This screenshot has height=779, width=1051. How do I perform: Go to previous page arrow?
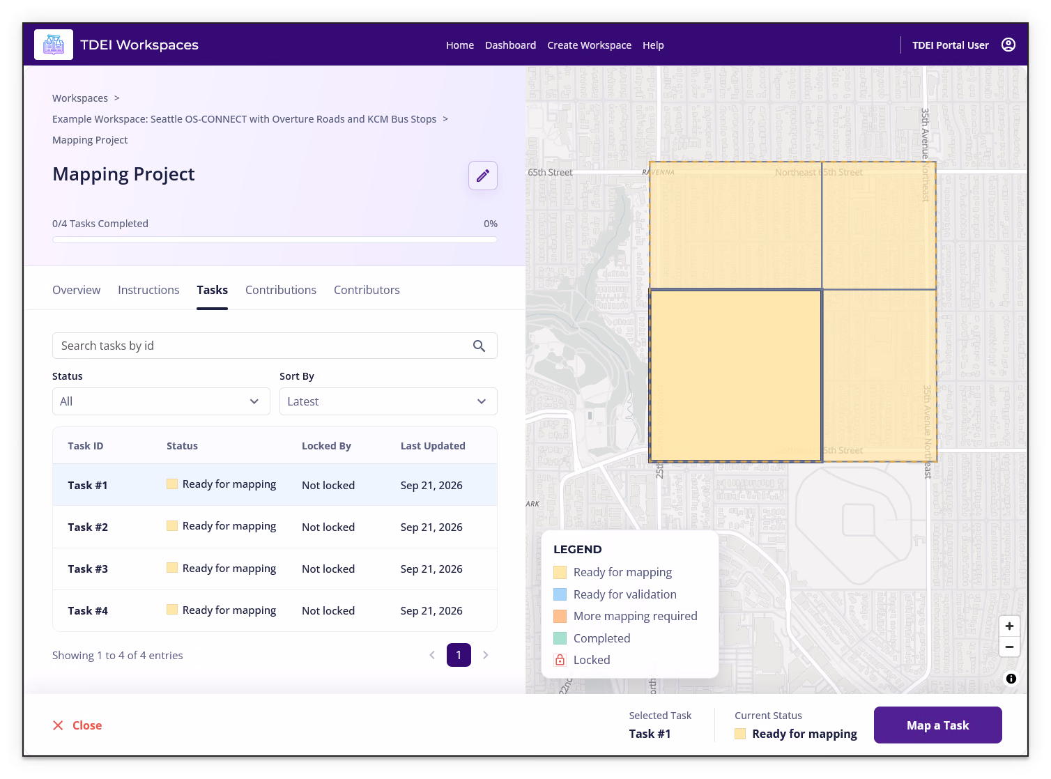[x=432, y=655]
